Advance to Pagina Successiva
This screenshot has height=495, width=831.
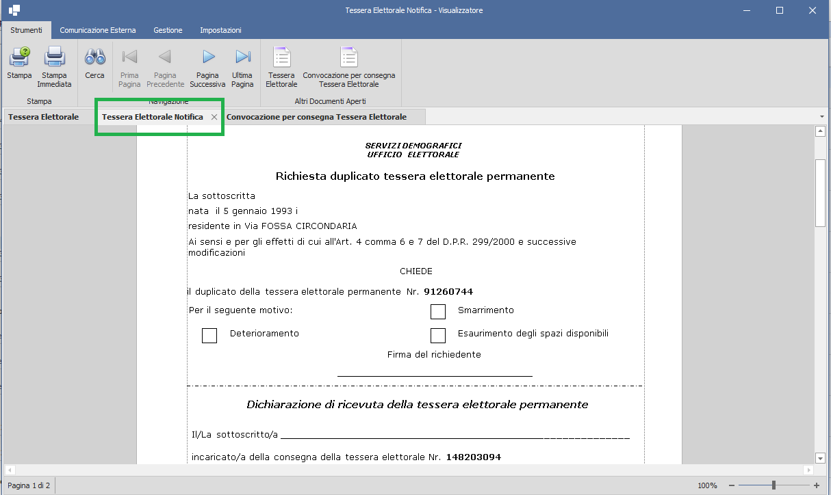click(x=208, y=57)
